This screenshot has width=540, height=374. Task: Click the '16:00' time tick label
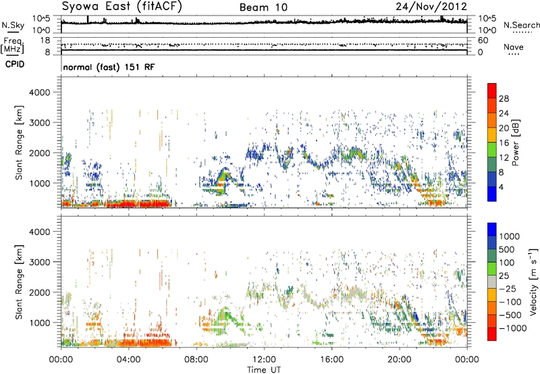coord(331,360)
